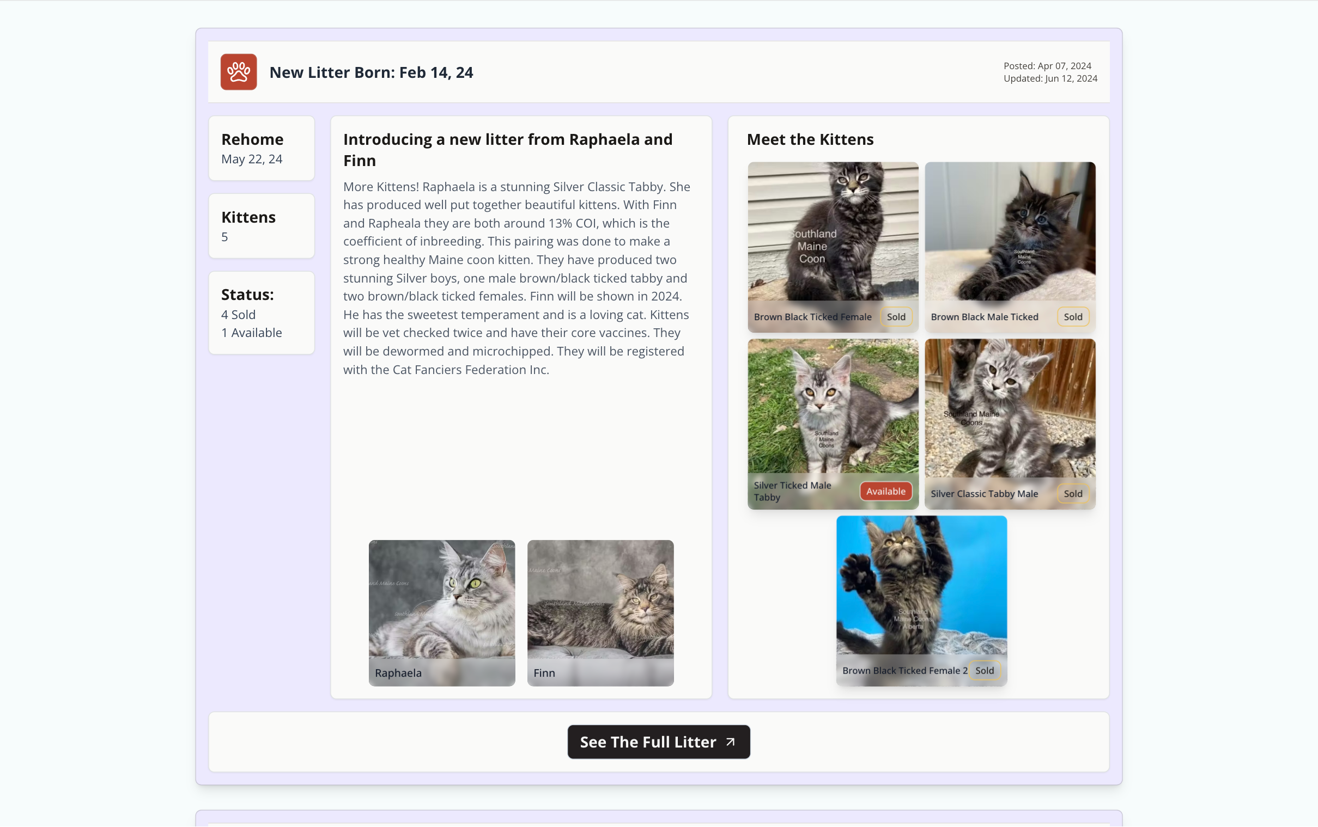The image size is (1318, 827).
Task: Click the 'Raphaela' name caption
Action: [398, 673]
